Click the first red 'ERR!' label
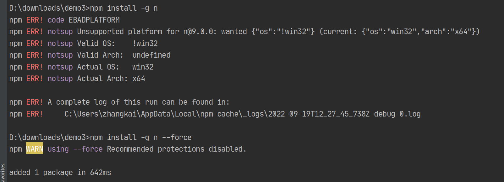504x182 pixels. tap(35, 20)
